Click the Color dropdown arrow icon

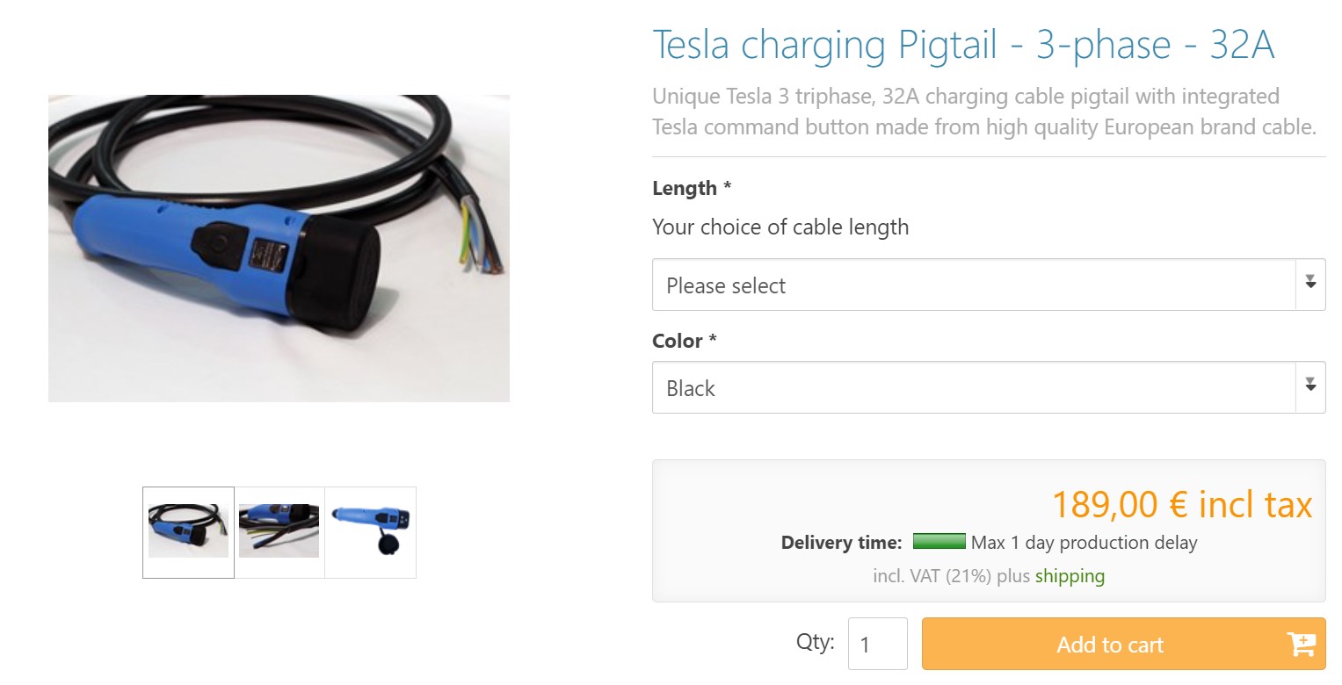tap(1309, 385)
